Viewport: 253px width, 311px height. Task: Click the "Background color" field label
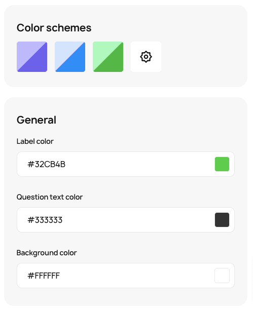(47, 253)
